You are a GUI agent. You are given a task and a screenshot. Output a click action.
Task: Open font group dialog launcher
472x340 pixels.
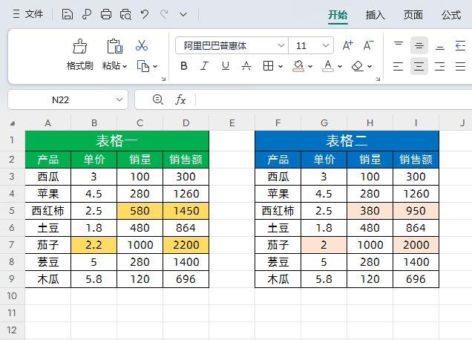(x=378, y=79)
